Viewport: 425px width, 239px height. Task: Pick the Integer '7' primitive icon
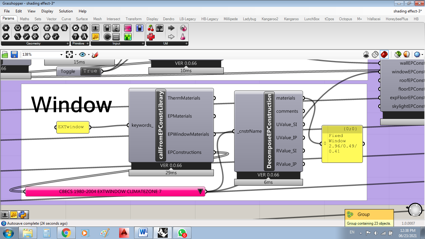[76, 36]
